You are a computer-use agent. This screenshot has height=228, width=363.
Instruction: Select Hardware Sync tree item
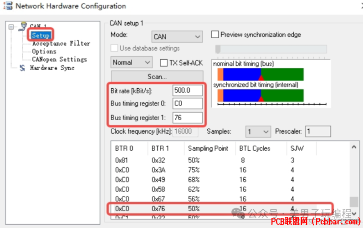click(52, 68)
